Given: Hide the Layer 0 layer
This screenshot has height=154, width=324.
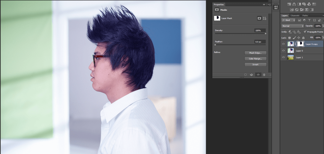Looking at the screenshot, I should 283,51.
